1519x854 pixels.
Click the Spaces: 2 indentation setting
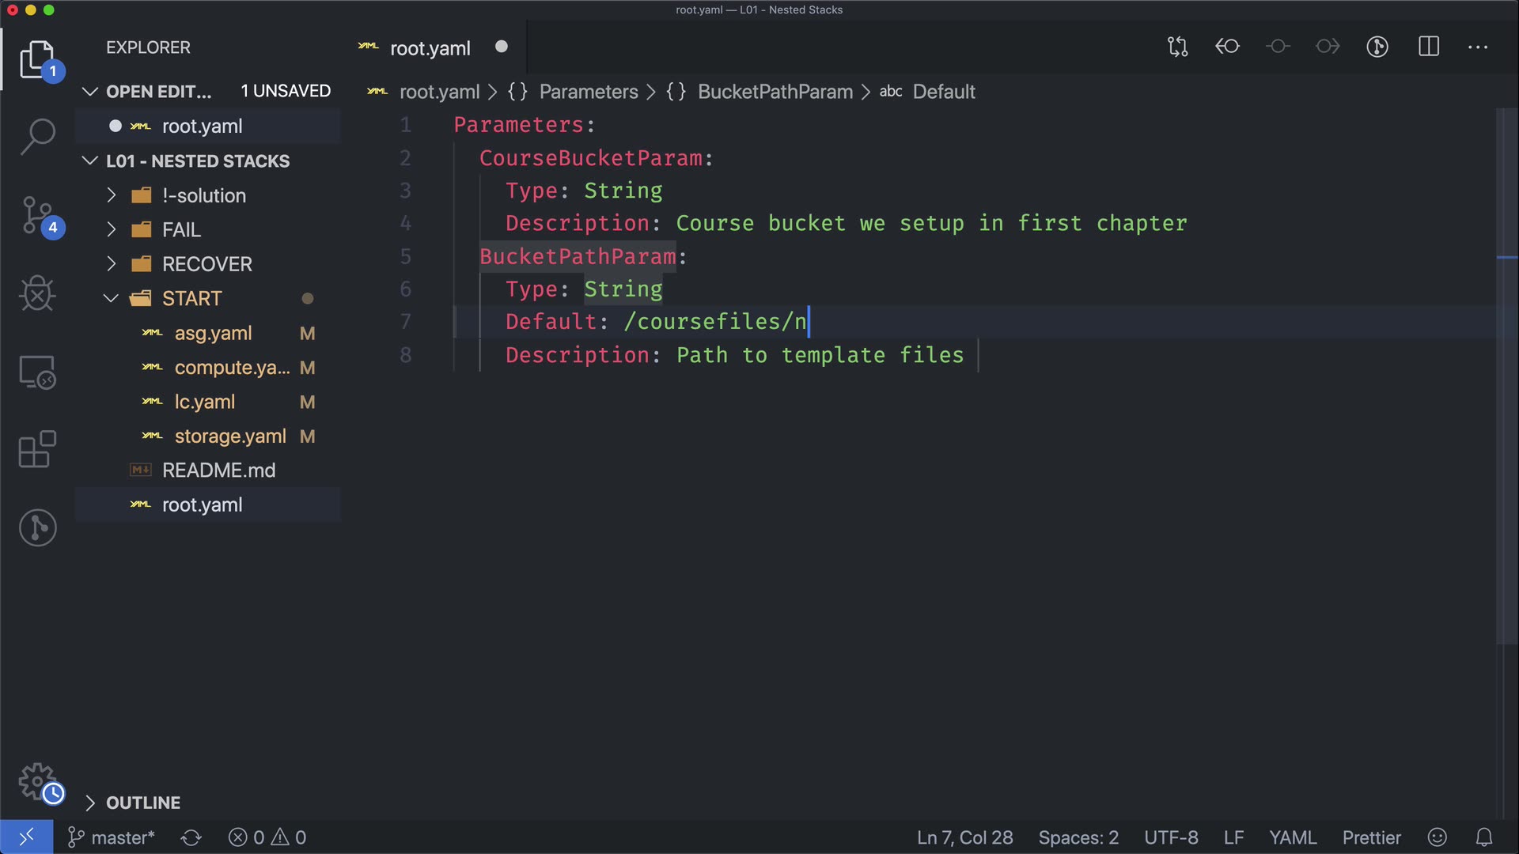click(1078, 837)
